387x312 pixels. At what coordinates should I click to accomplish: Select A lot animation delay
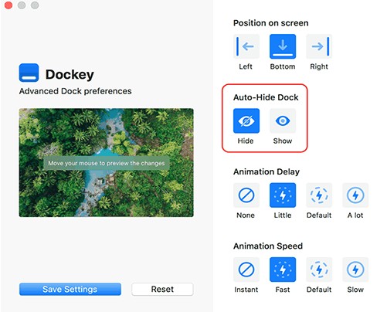355,195
